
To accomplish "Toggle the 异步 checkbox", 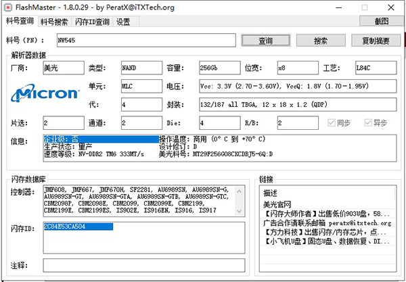I will (x=376, y=122).
